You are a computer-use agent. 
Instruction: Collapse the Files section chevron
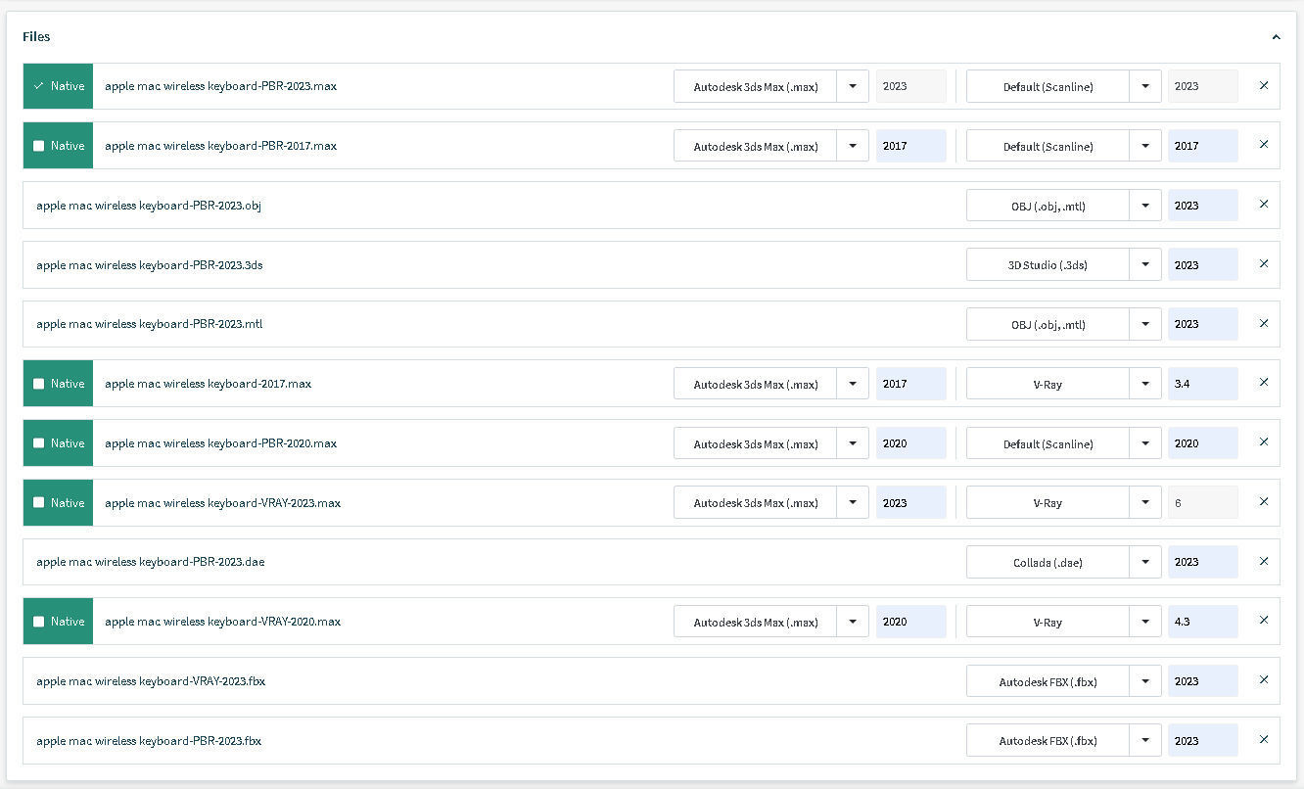(1276, 37)
